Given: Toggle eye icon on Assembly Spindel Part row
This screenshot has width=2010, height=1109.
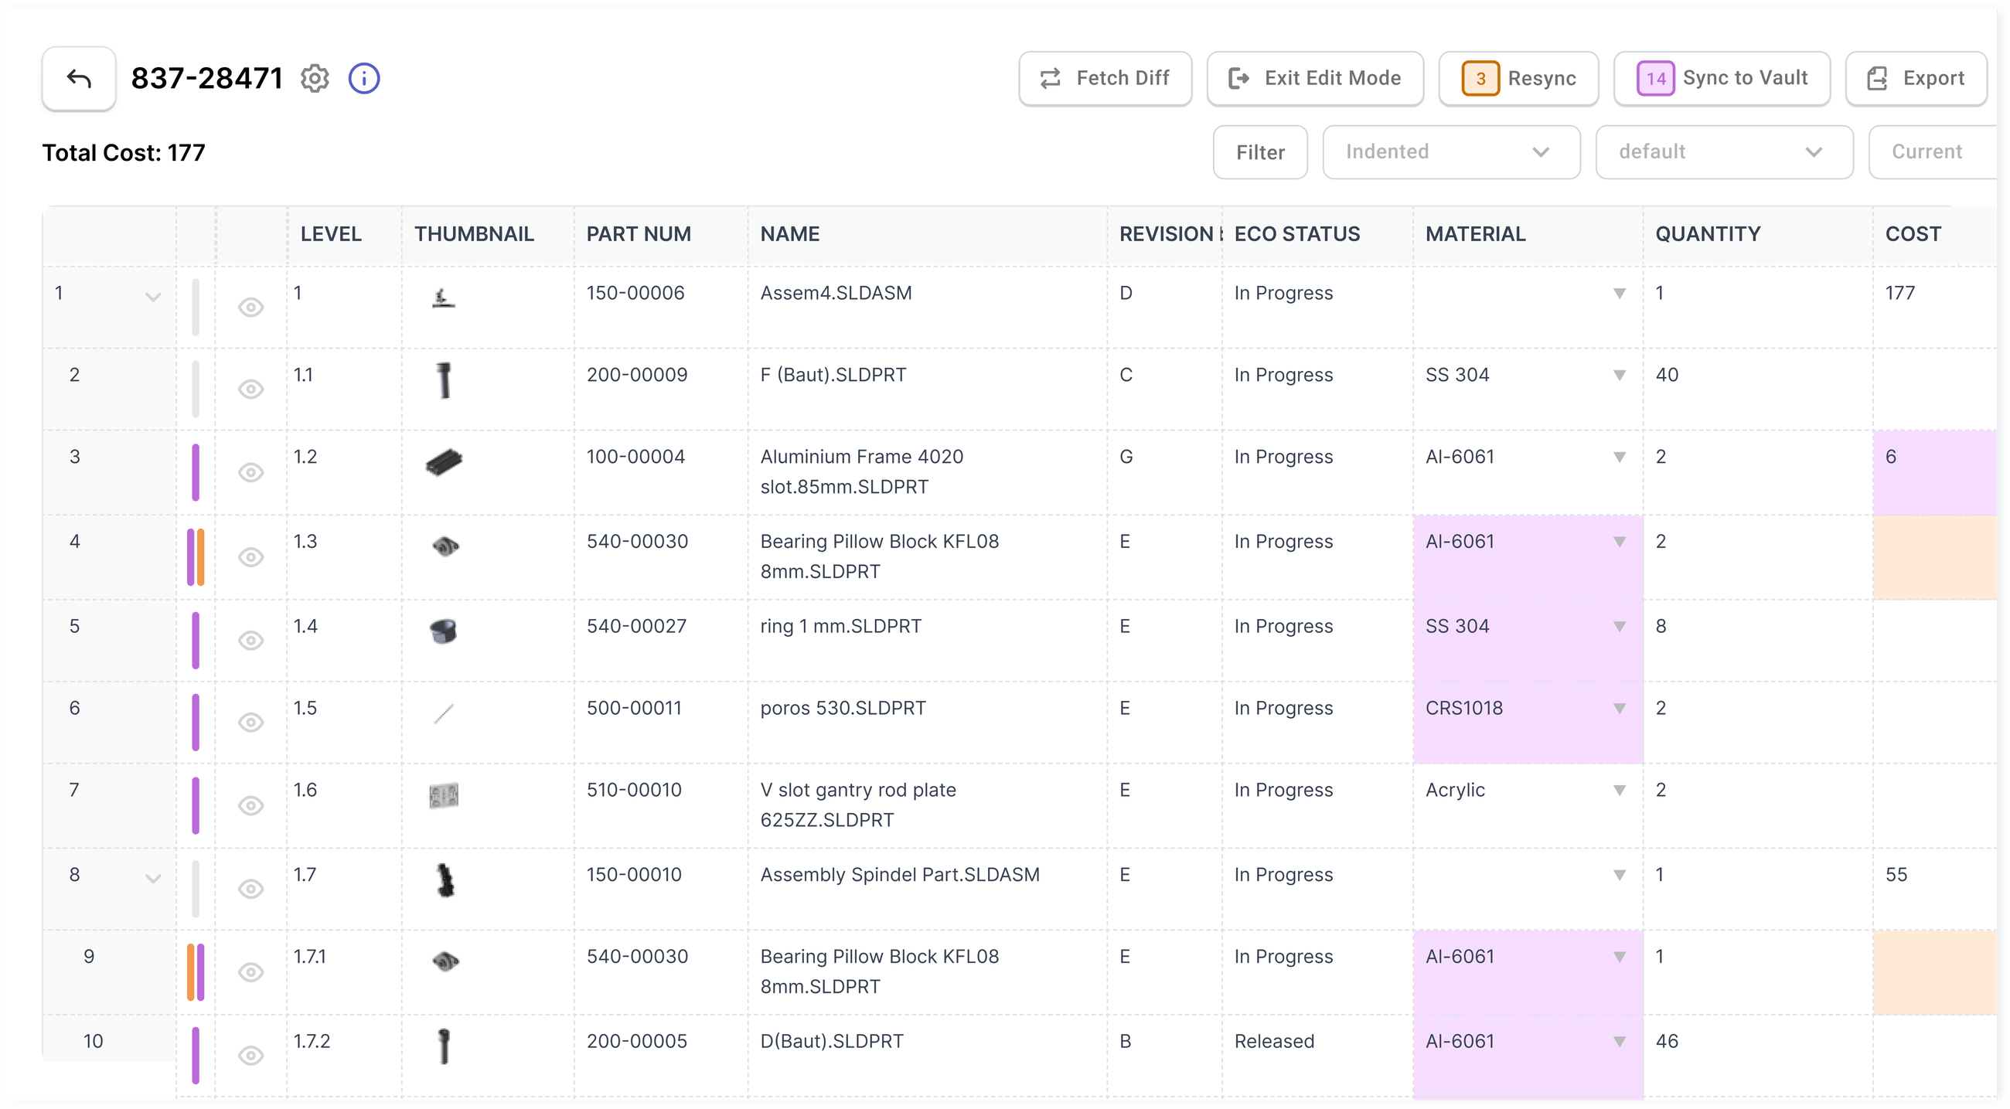Looking at the screenshot, I should pos(250,888).
